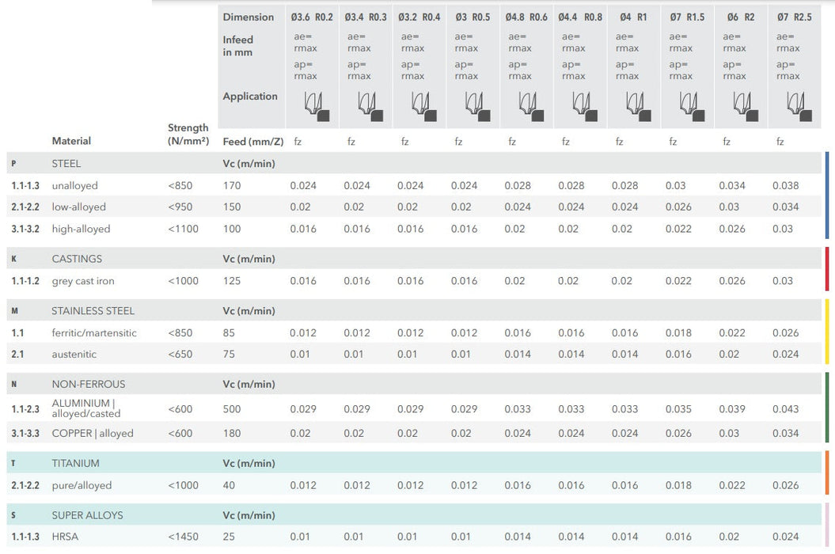Click the "HRSA" material name

point(65,537)
